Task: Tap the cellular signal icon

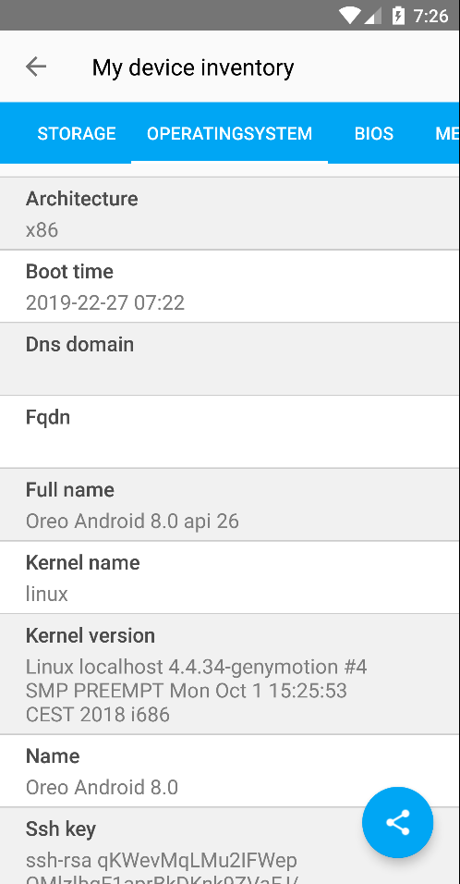Action: [x=373, y=15]
